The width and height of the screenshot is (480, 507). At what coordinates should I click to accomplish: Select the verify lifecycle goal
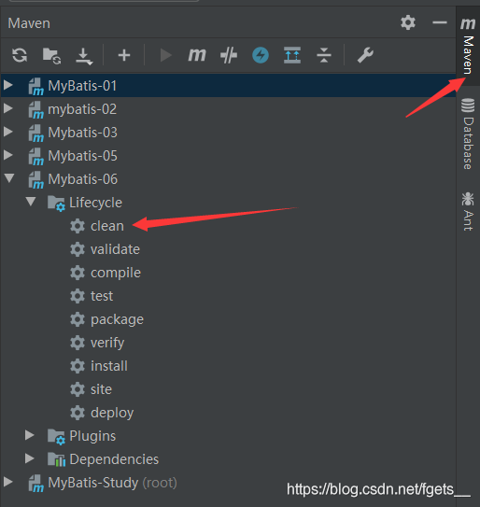(x=107, y=343)
